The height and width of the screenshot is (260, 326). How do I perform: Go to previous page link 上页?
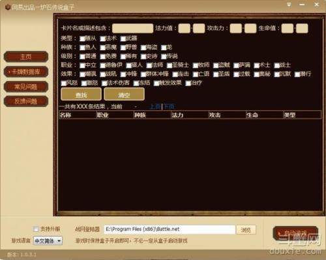point(155,107)
